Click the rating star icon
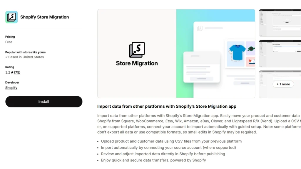This screenshot has height=169, width=301. click(12, 72)
